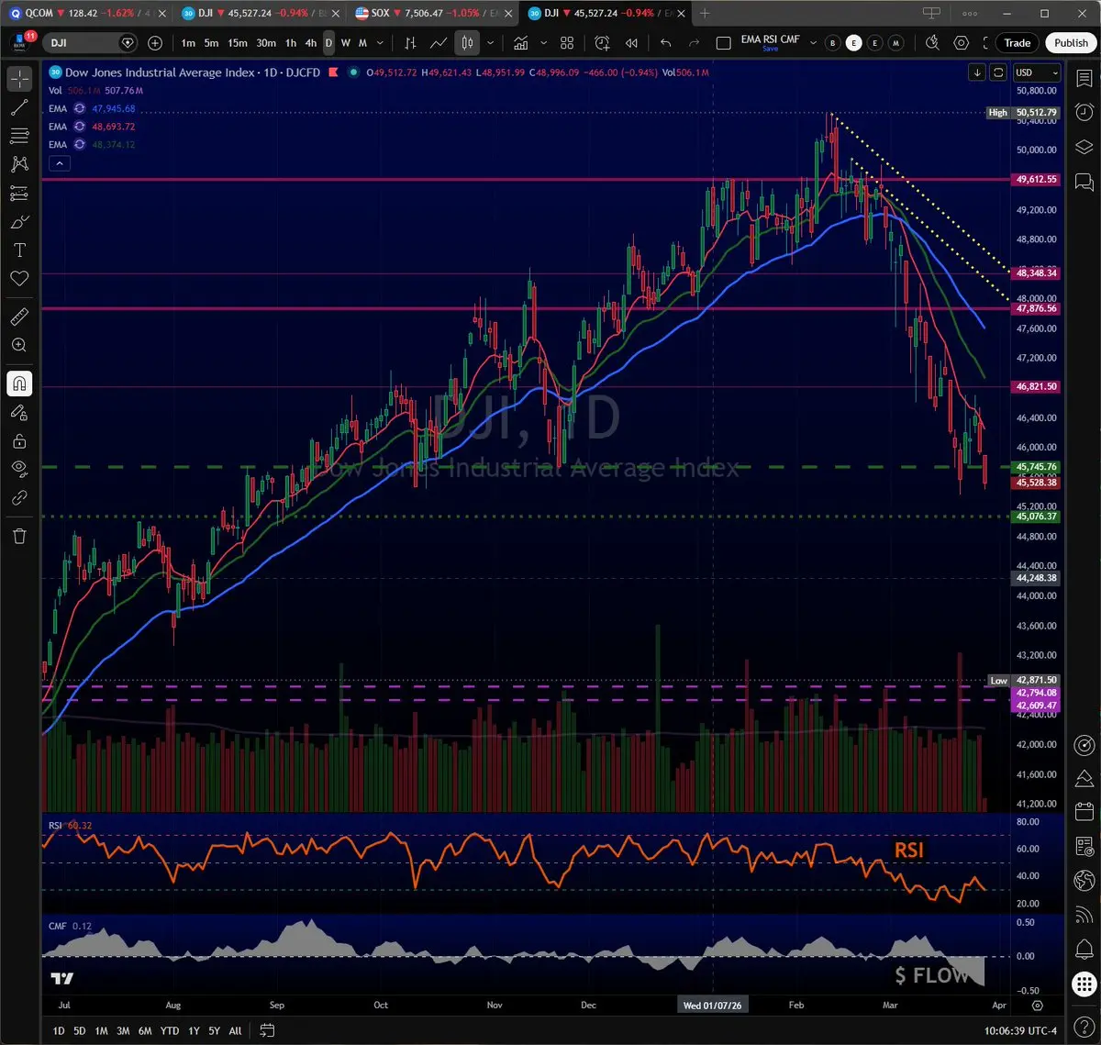Image resolution: width=1101 pixels, height=1045 pixels.
Task: Undo the last chart action
Action: 666,43
